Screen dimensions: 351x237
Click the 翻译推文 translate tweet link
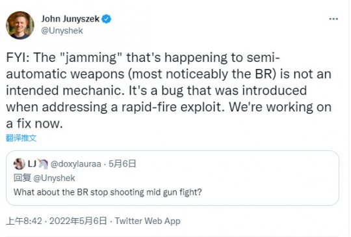tap(21, 138)
